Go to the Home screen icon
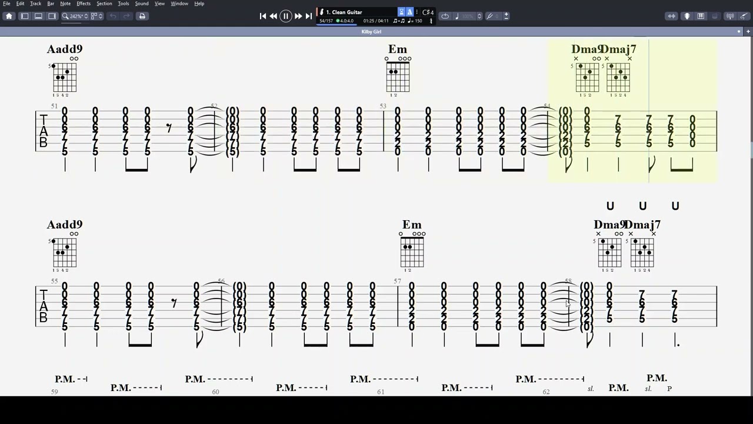Image resolution: width=753 pixels, height=424 pixels. point(9,16)
